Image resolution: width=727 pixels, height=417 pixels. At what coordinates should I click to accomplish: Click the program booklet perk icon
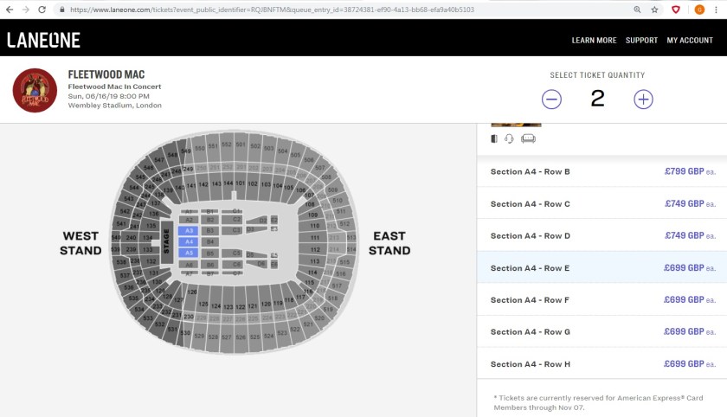point(494,138)
